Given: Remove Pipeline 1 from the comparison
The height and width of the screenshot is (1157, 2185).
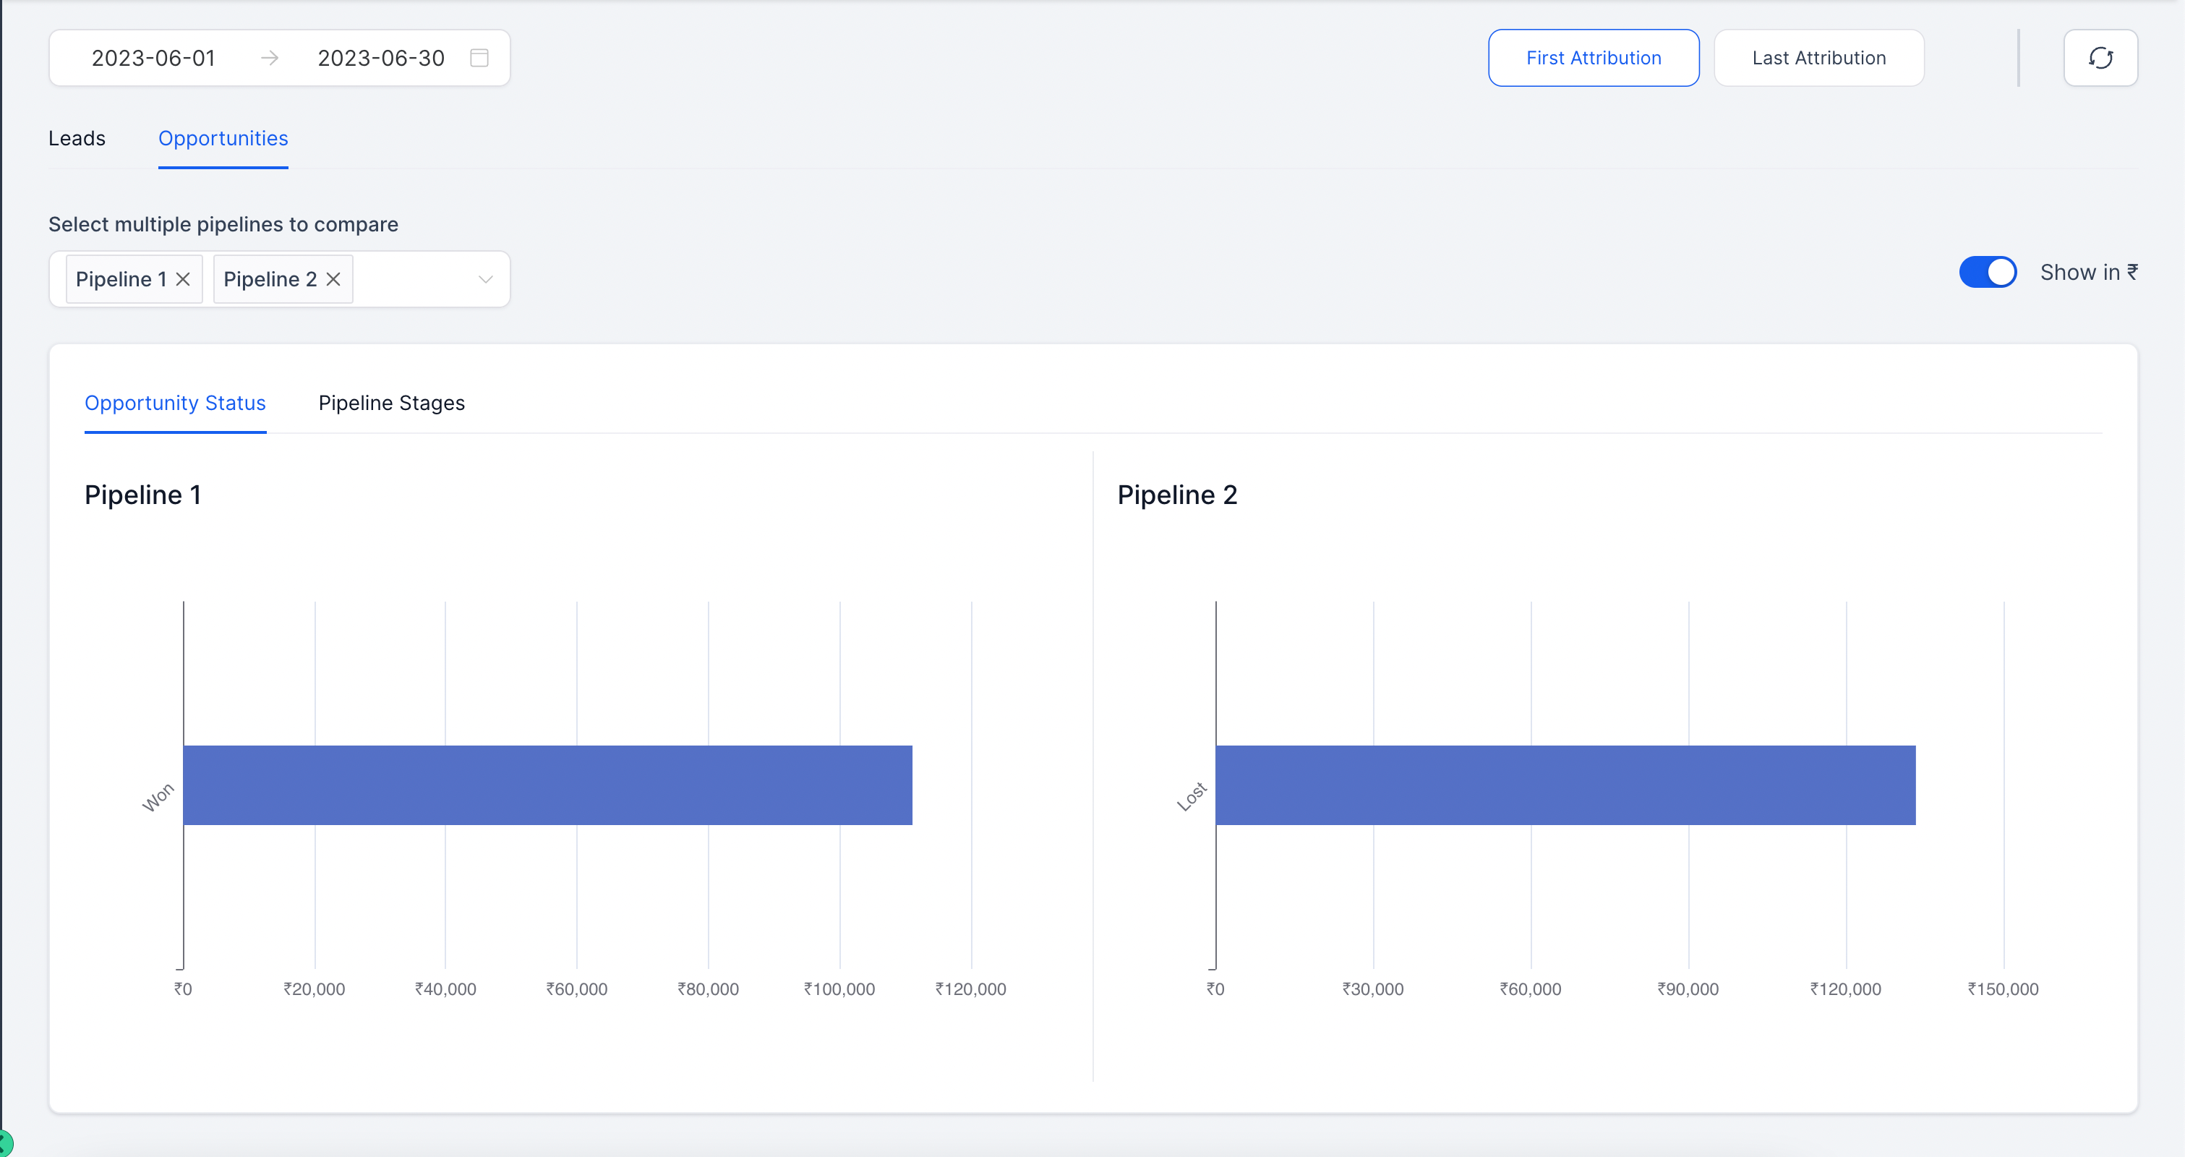Looking at the screenshot, I should pyautogui.click(x=184, y=278).
